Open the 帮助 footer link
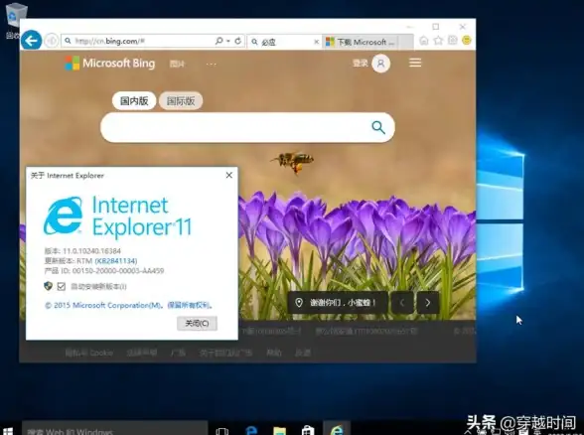This screenshot has width=584, height=435. (x=274, y=353)
